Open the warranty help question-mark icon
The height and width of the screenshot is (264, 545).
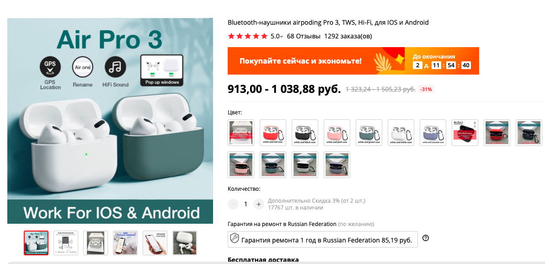[425, 238]
